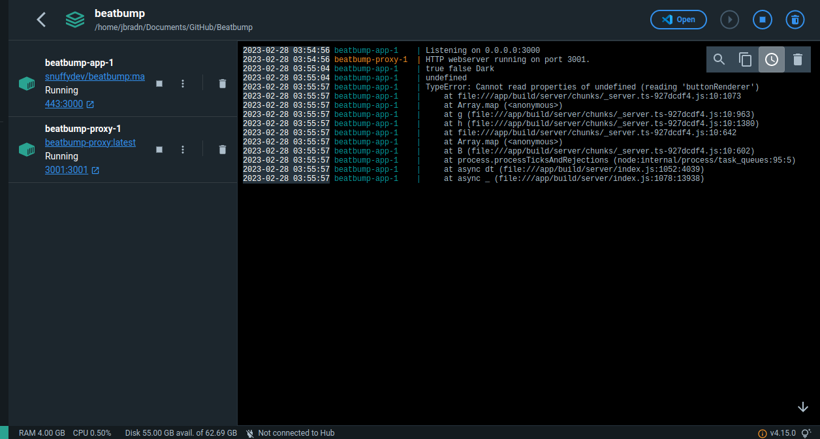
Task: Click the beatbump compose stack icon
Action: coord(75,20)
